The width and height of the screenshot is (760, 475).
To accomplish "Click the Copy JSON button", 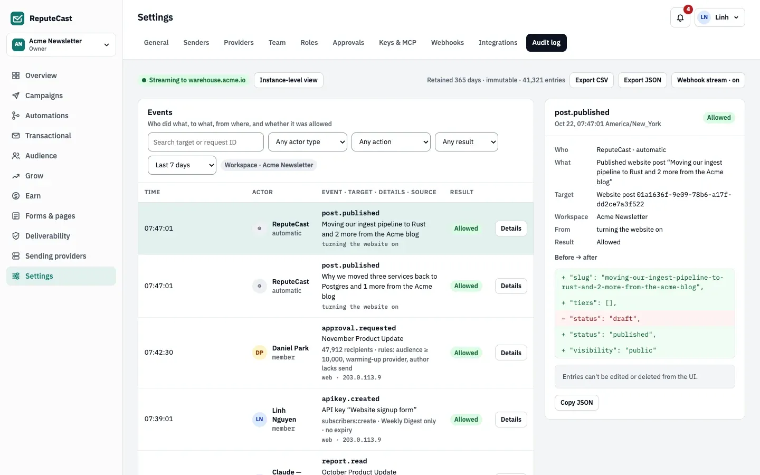I will coord(576,403).
